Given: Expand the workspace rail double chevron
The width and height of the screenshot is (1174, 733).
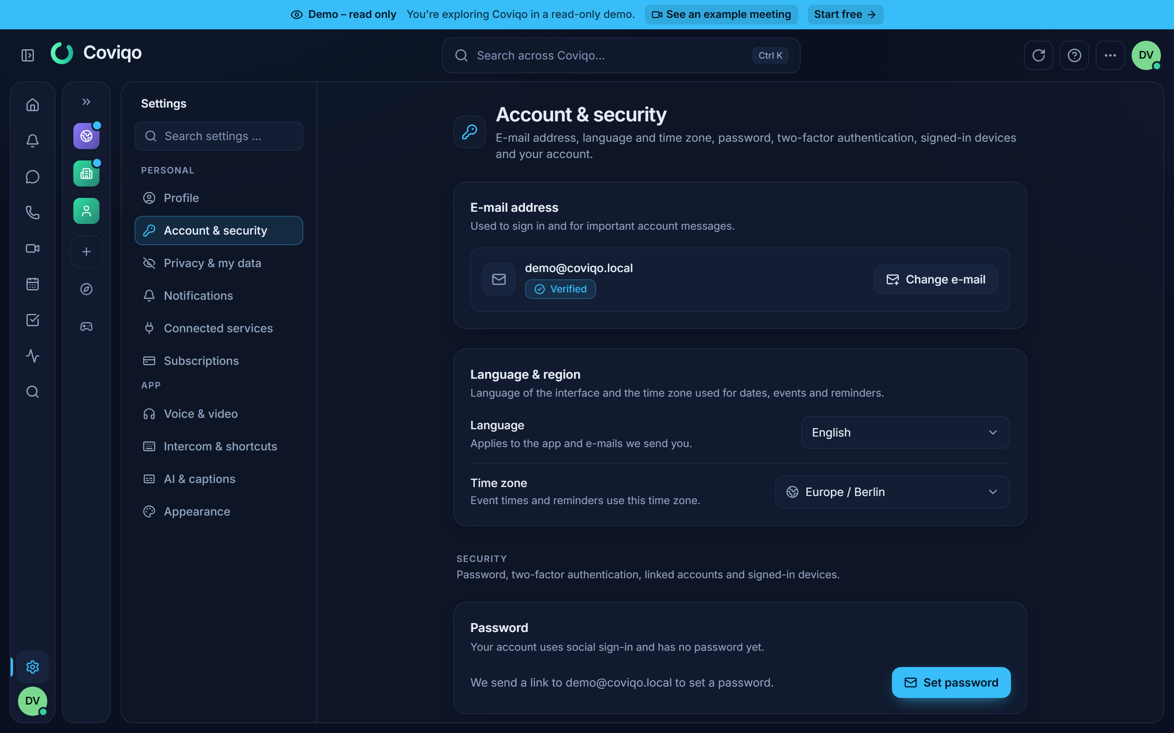Looking at the screenshot, I should (x=86, y=102).
